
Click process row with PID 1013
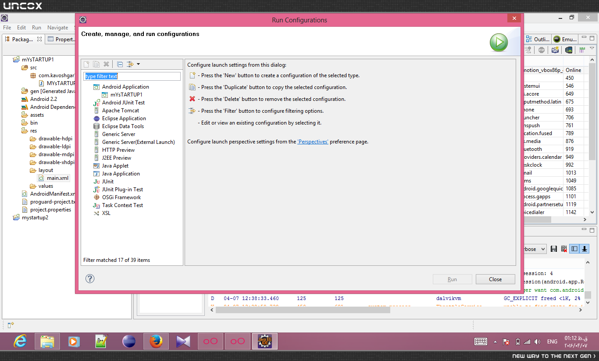[553, 173]
